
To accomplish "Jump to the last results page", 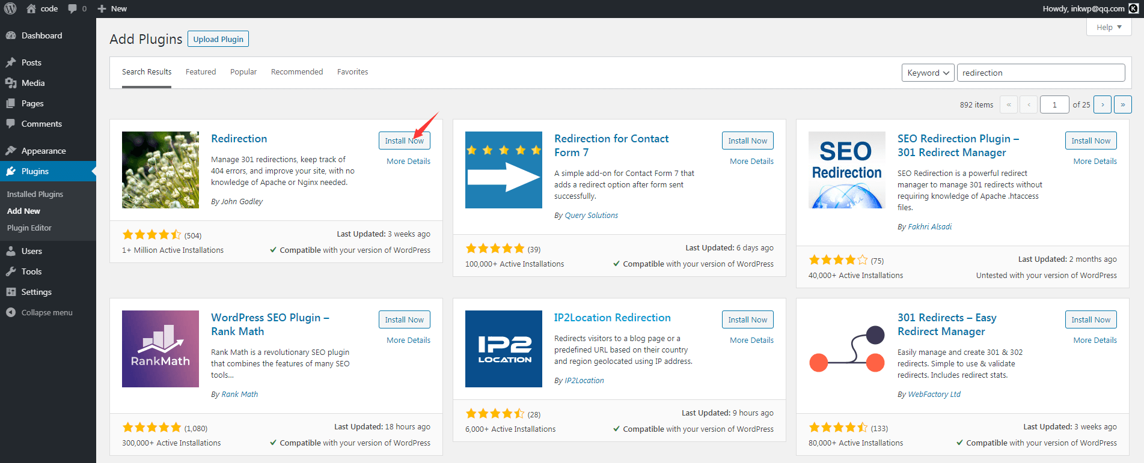I will (1123, 104).
